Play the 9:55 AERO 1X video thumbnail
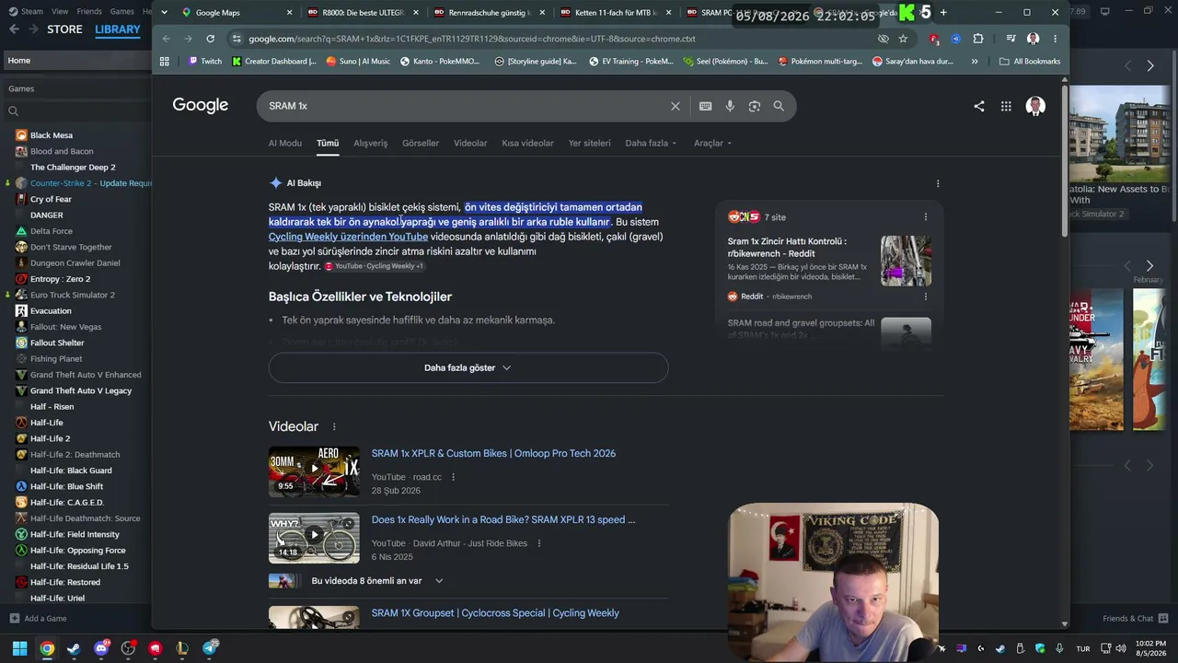Image resolution: width=1178 pixels, height=663 pixels. click(314, 471)
